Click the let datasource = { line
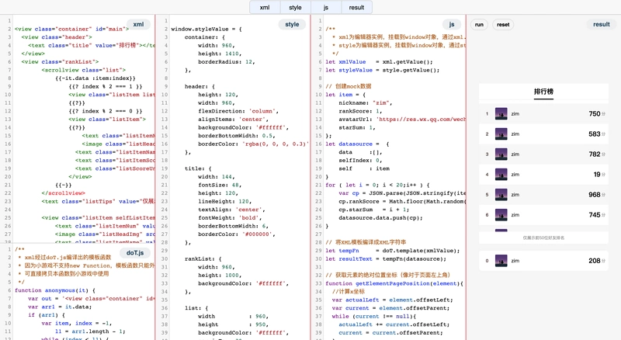This screenshot has height=340, width=621. coord(357,144)
